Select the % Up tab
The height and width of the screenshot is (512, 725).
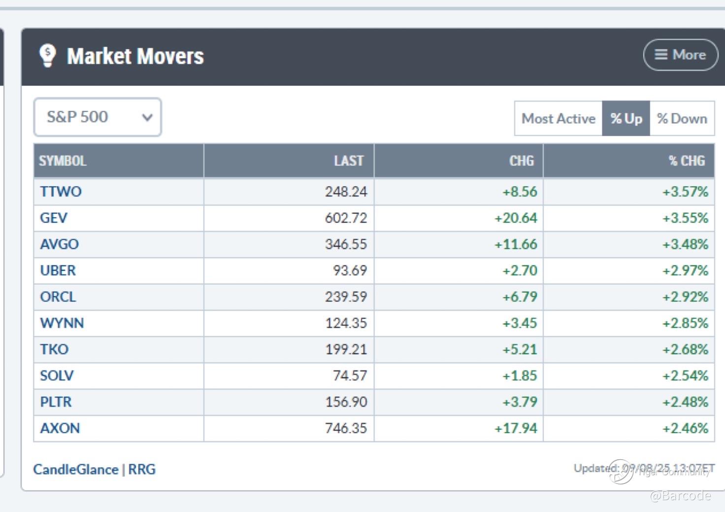626,119
